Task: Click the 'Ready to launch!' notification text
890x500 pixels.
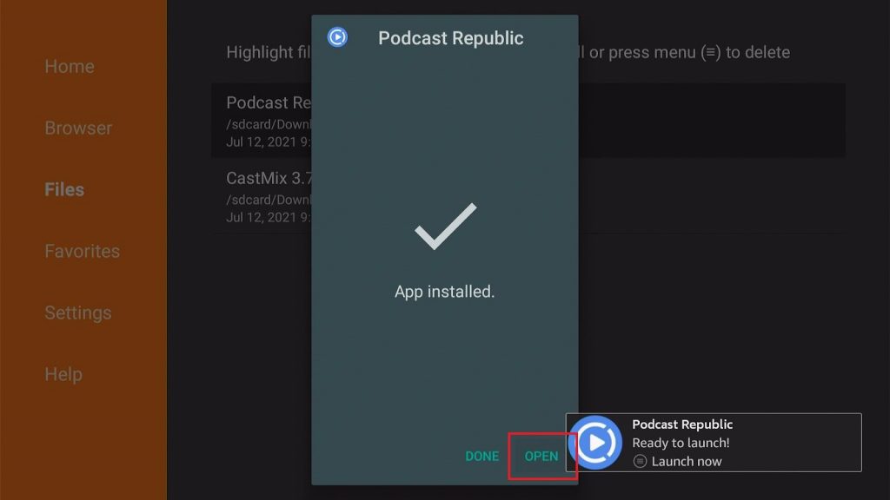Action: (x=681, y=443)
